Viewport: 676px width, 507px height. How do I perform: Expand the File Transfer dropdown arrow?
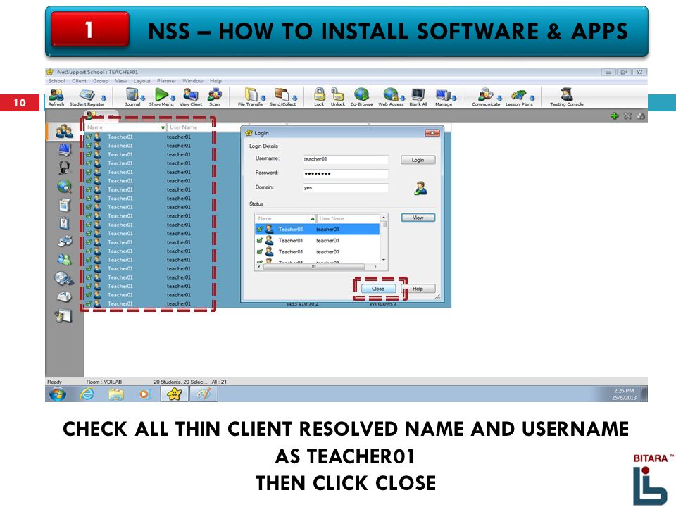point(263,99)
